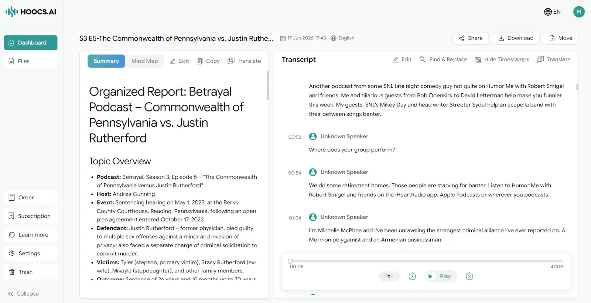The height and width of the screenshot is (303, 591).
Task: Edit the summary text
Action: tap(179, 61)
